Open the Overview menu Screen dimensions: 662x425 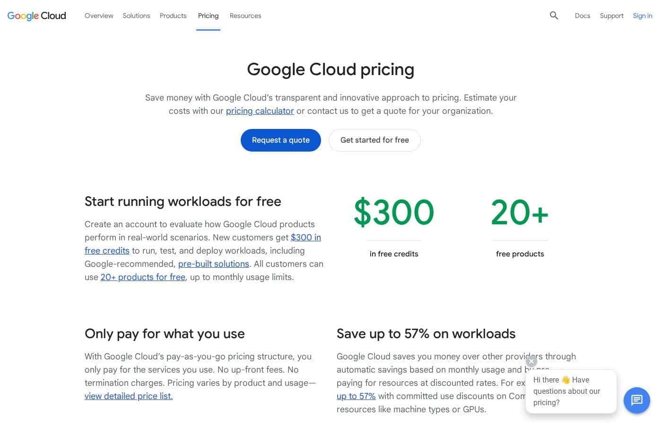click(x=99, y=16)
